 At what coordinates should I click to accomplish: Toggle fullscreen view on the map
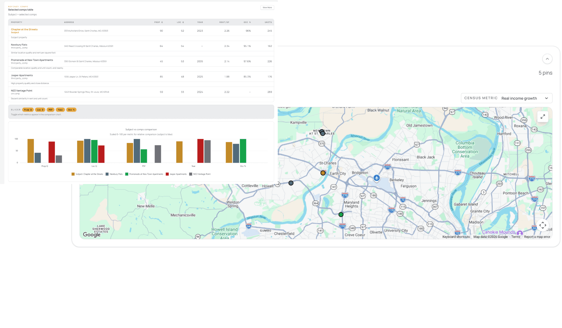click(542, 117)
